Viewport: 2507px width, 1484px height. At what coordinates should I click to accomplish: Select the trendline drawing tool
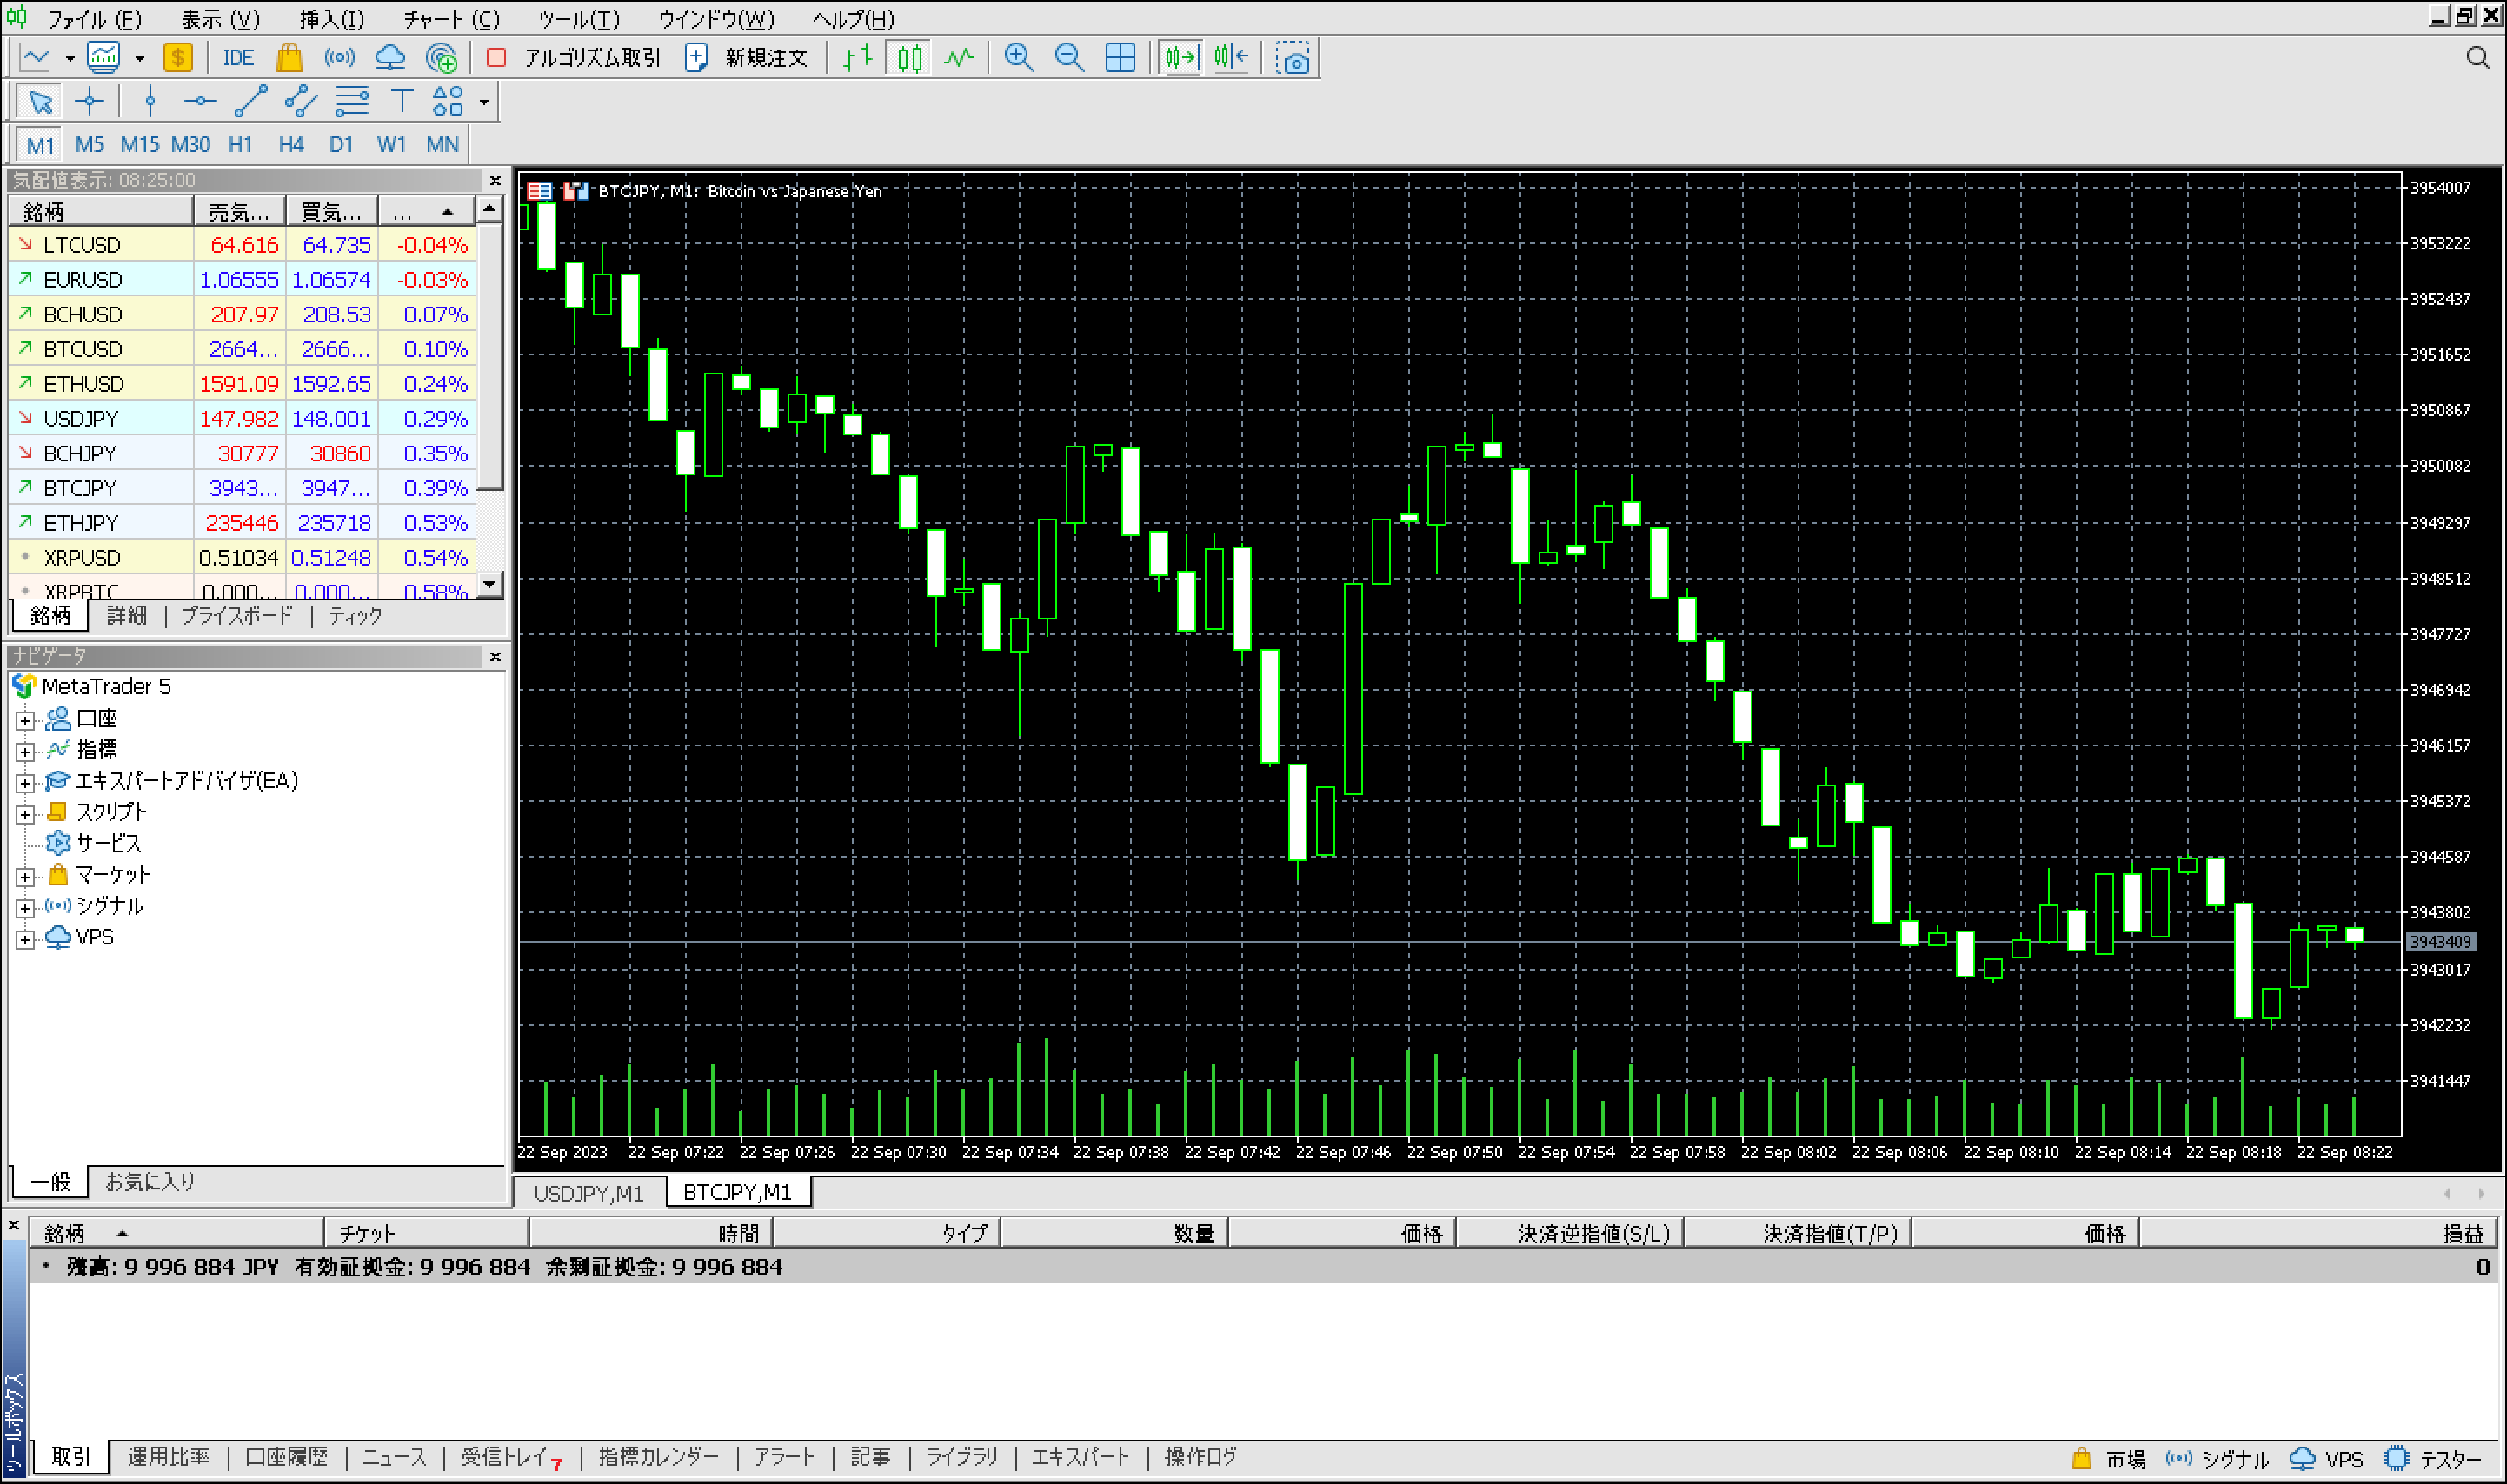[250, 101]
